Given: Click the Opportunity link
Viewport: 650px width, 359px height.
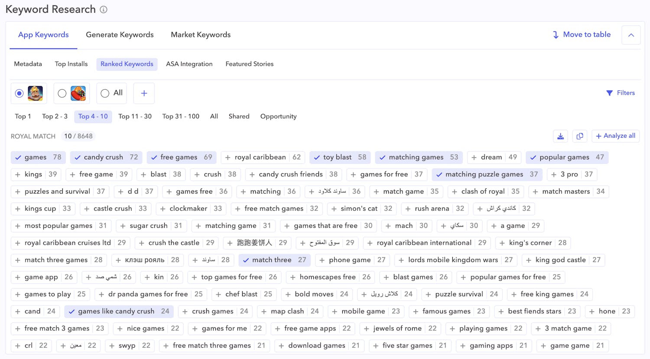Looking at the screenshot, I should [x=278, y=116].
